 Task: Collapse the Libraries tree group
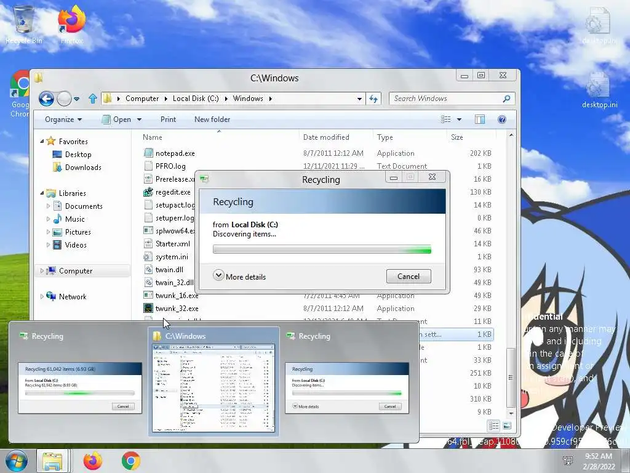(x=42, y=193)
